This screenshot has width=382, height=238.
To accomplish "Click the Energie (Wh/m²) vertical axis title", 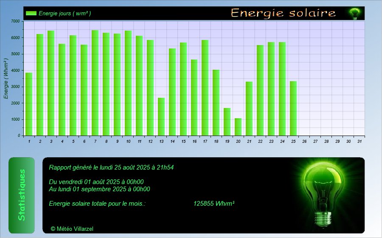I will [x=6, y=79].
